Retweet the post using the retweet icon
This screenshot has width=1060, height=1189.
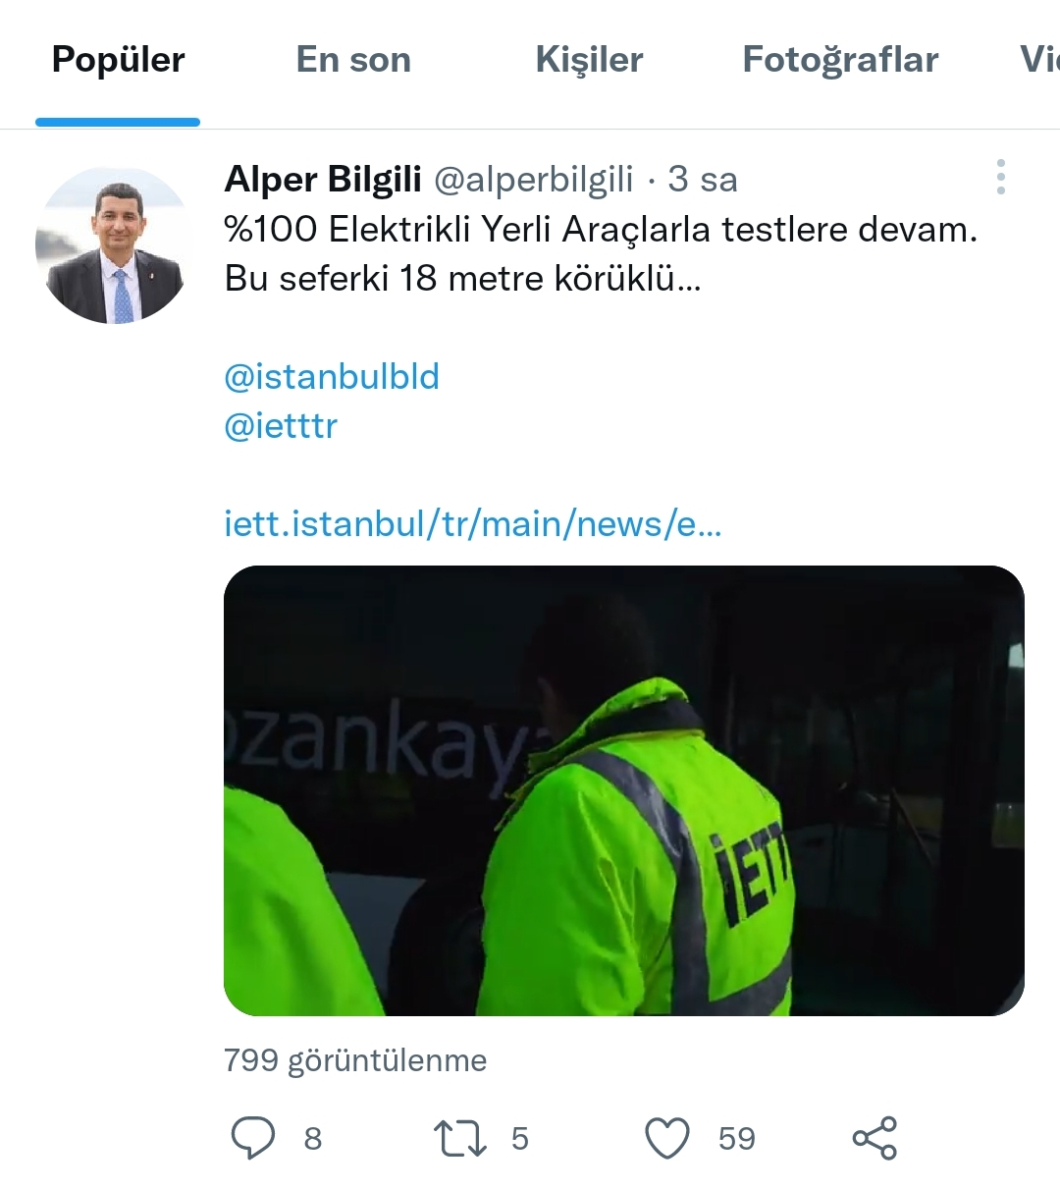[459, 1138]
